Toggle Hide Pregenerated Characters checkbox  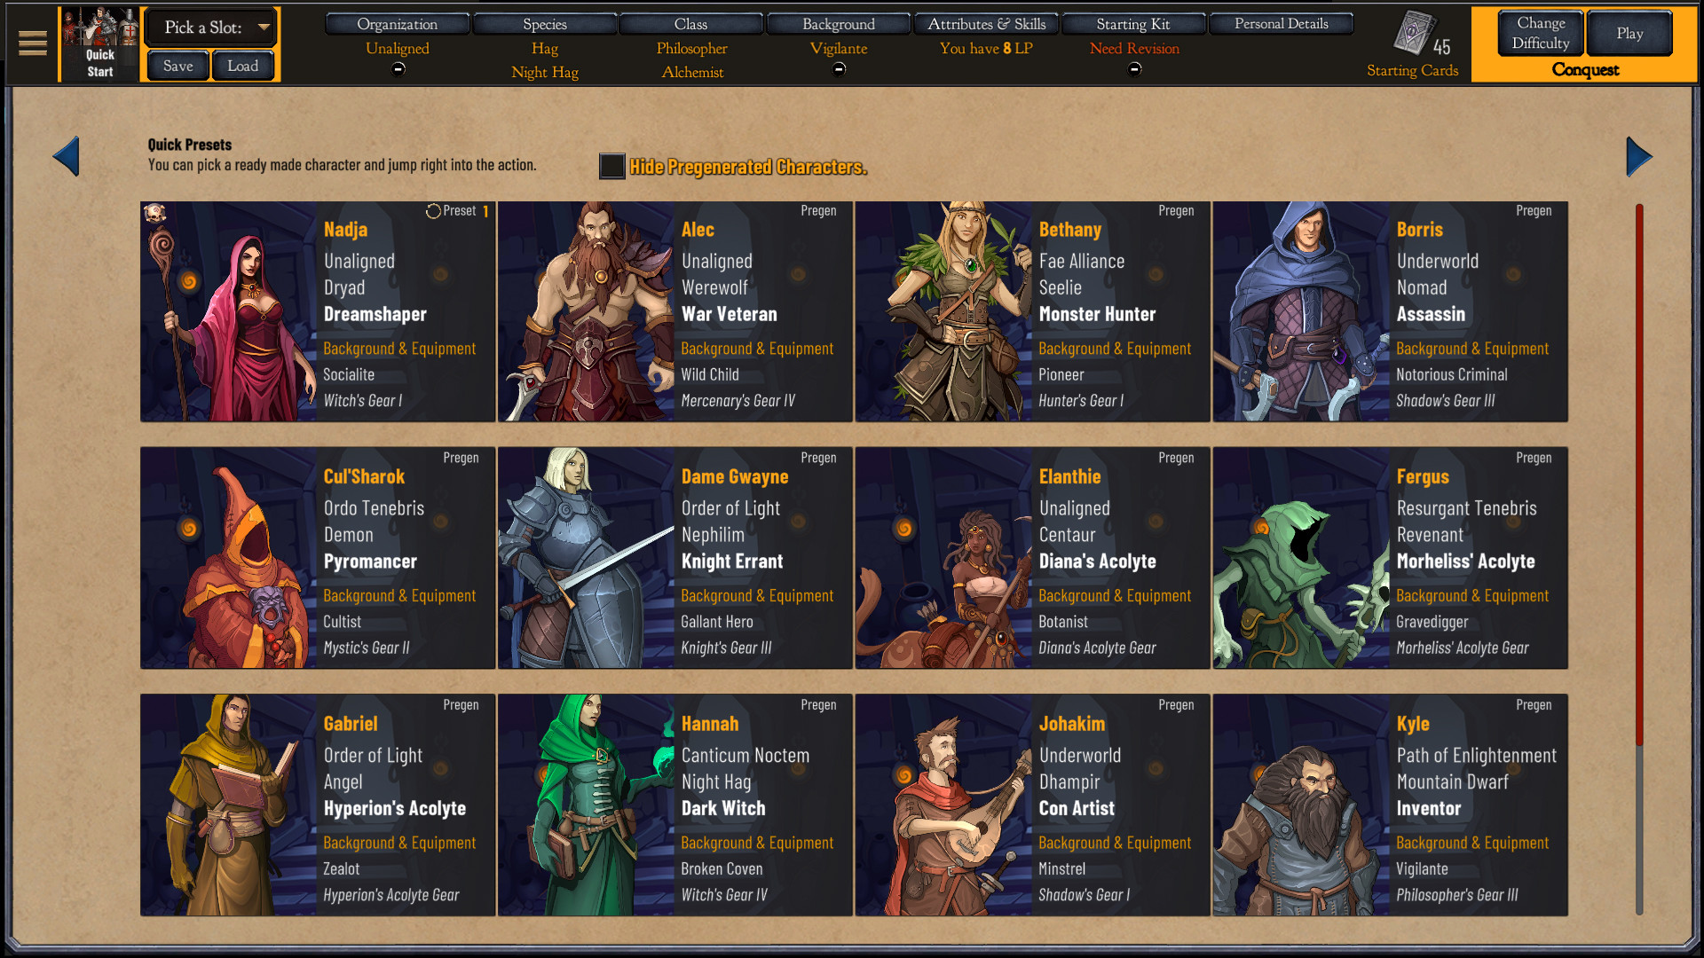(611, 167)
